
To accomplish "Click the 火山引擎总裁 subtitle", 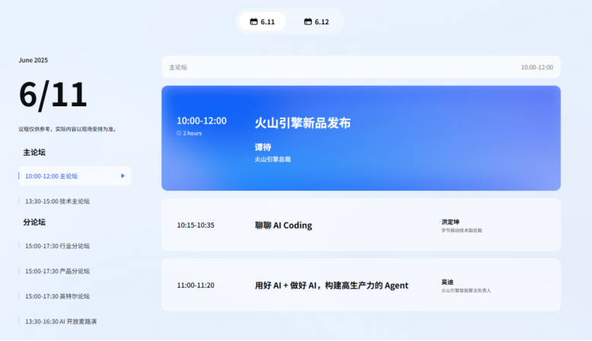I will point(272,159).
